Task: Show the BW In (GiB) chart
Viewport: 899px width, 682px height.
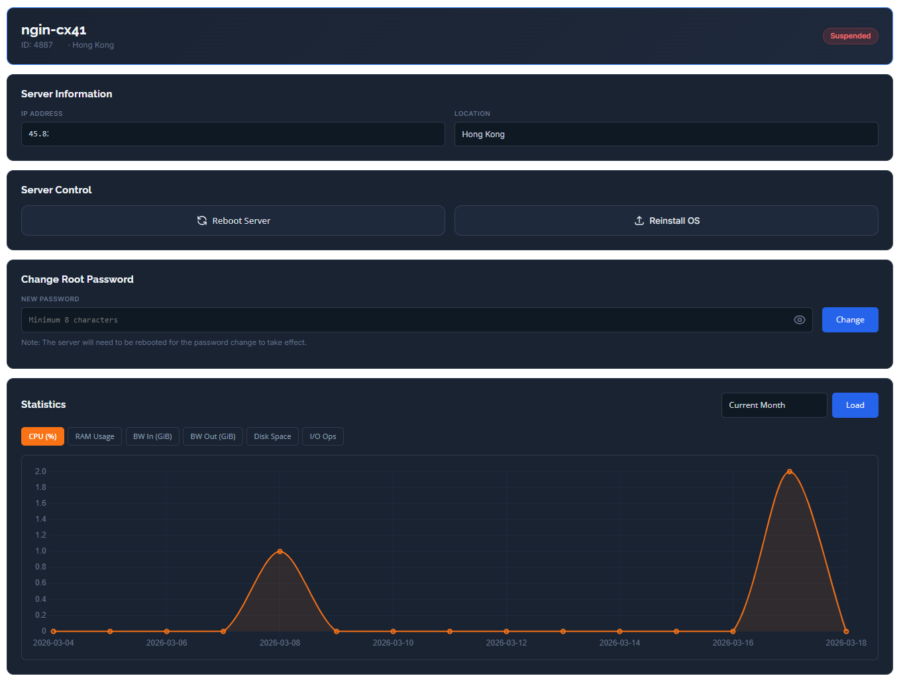Action: pos(152,436)
